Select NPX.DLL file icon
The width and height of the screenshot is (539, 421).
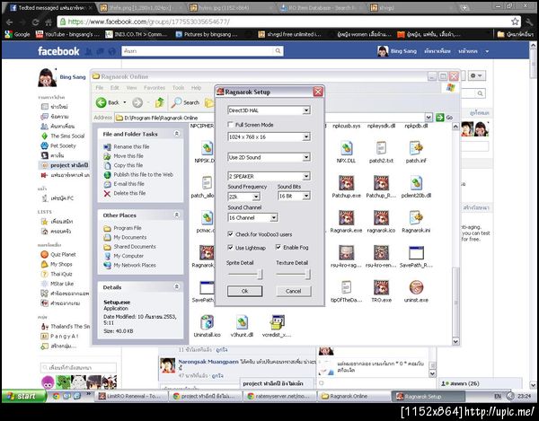click(346, 148)
